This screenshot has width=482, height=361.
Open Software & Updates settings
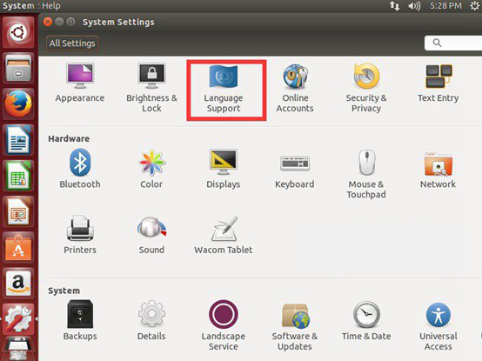click(x=295, y=326)
